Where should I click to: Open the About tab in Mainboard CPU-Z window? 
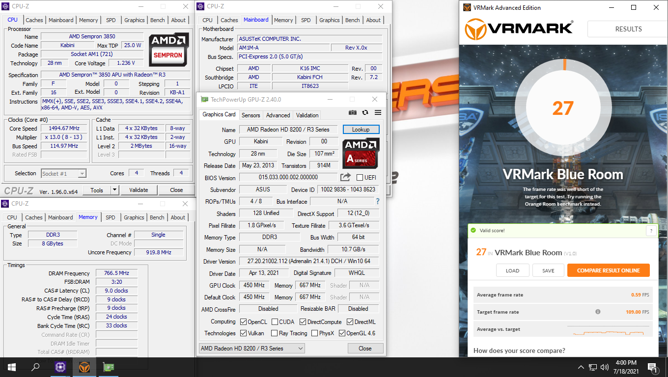click(x=373, y=20)
